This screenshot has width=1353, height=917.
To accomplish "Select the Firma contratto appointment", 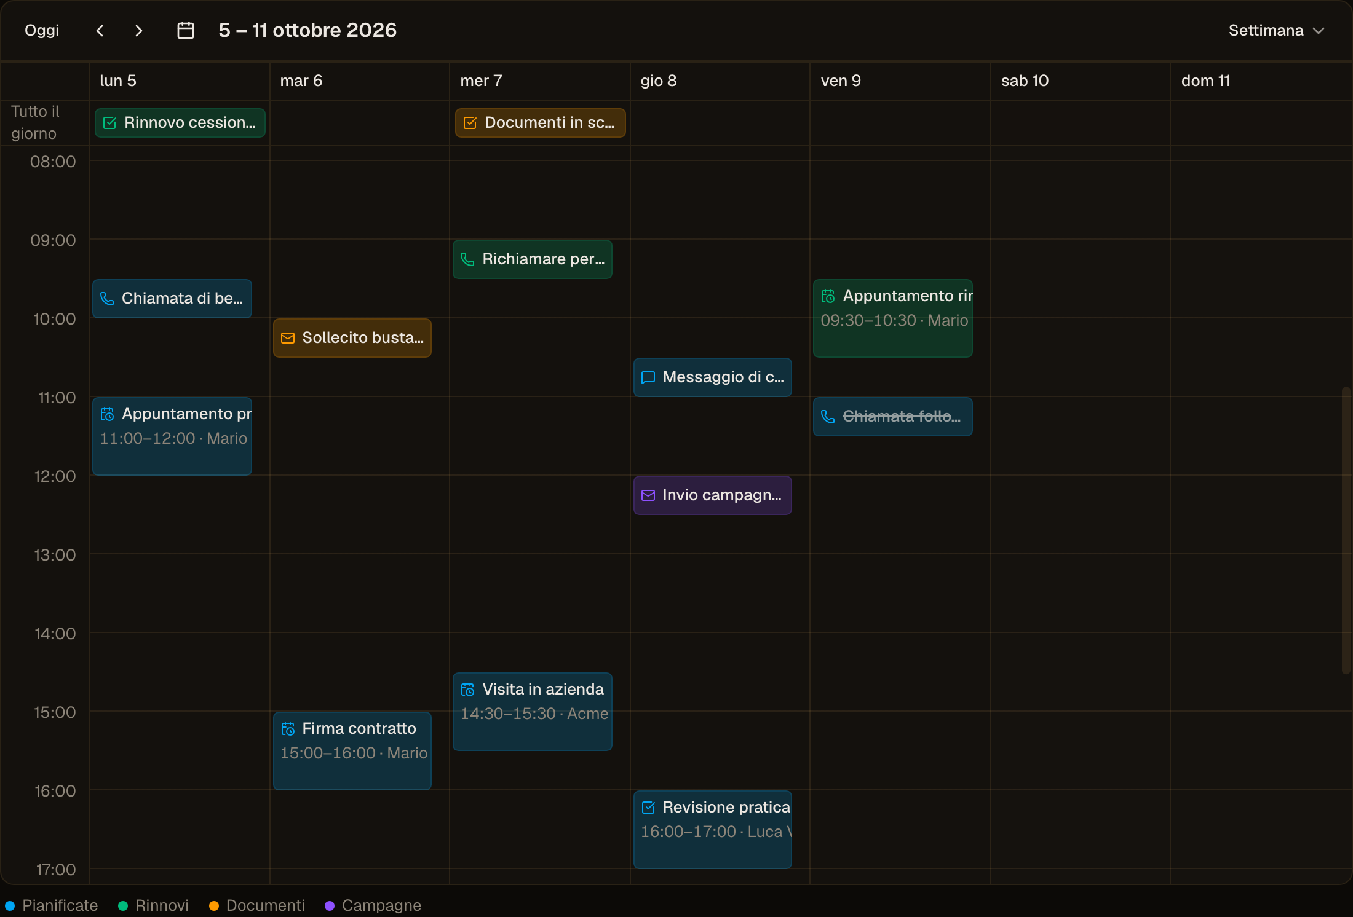I will click(352, 751).
